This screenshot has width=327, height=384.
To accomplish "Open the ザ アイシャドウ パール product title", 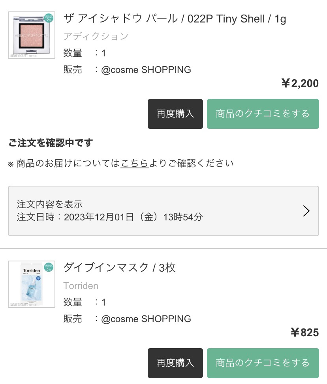I will click(175, 19).
